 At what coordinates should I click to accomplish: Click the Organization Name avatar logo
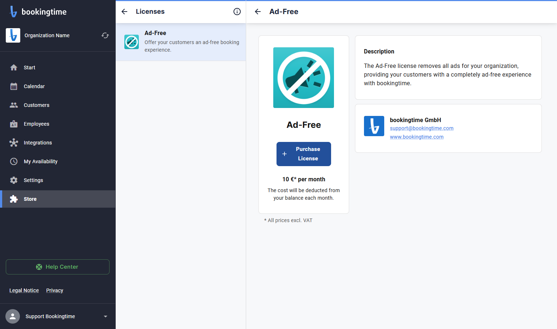(x=13, y=35)
